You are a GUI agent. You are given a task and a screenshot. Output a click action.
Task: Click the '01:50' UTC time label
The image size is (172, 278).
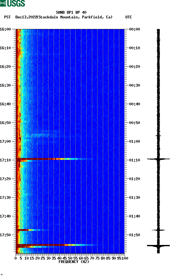click(x=135, y=235)
